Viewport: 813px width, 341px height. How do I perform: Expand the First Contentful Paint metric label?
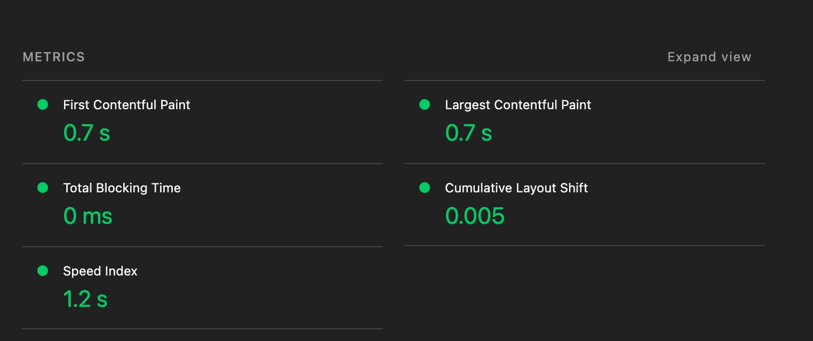126,105
